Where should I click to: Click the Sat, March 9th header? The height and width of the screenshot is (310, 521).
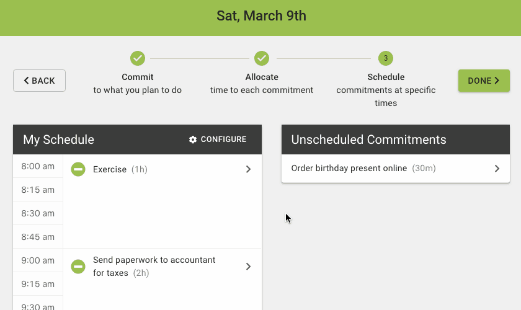coord(261,16)
